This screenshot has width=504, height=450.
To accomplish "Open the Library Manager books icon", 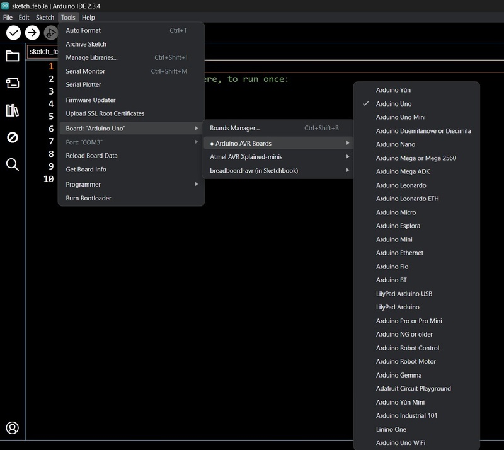I will pos(13,110).
